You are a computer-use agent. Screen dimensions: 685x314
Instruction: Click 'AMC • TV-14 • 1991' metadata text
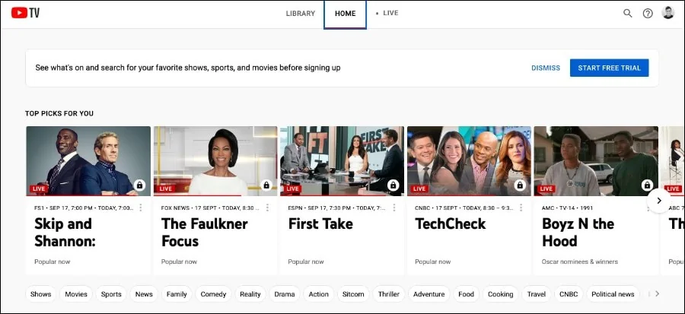pos(568,208)
